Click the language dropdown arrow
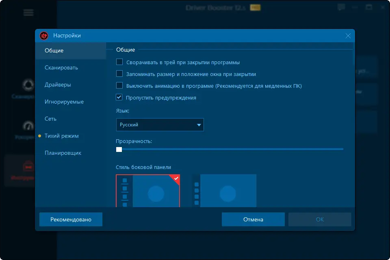 coord(199,125)
